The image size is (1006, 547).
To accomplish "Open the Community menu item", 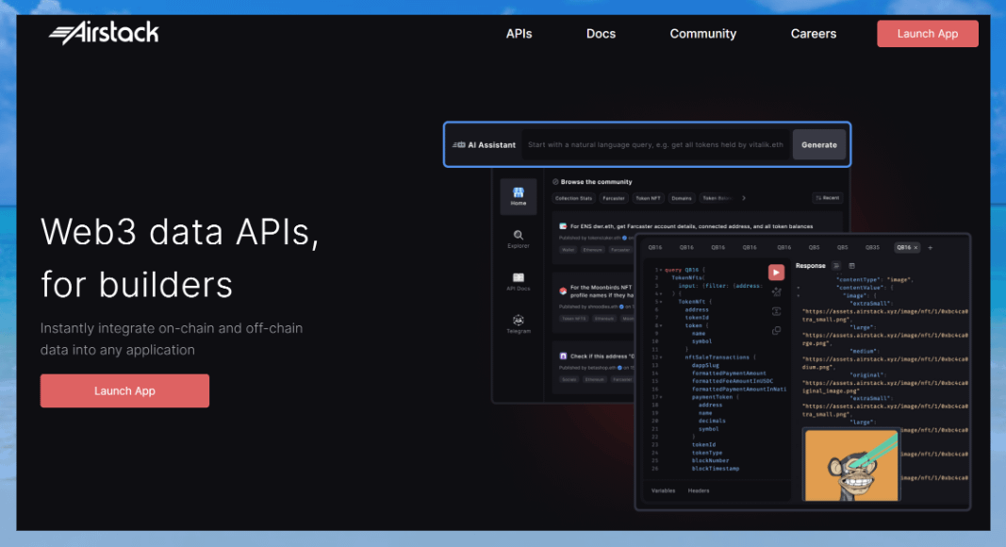I will coord(702,34).
